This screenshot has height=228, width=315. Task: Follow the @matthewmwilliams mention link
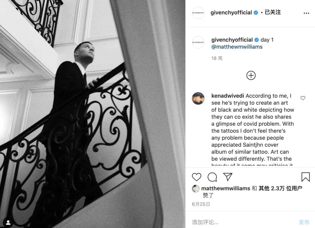tap(237, 47)
